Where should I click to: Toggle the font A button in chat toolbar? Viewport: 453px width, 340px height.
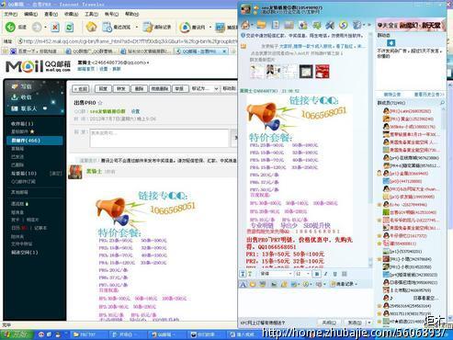tap(243, 285)
